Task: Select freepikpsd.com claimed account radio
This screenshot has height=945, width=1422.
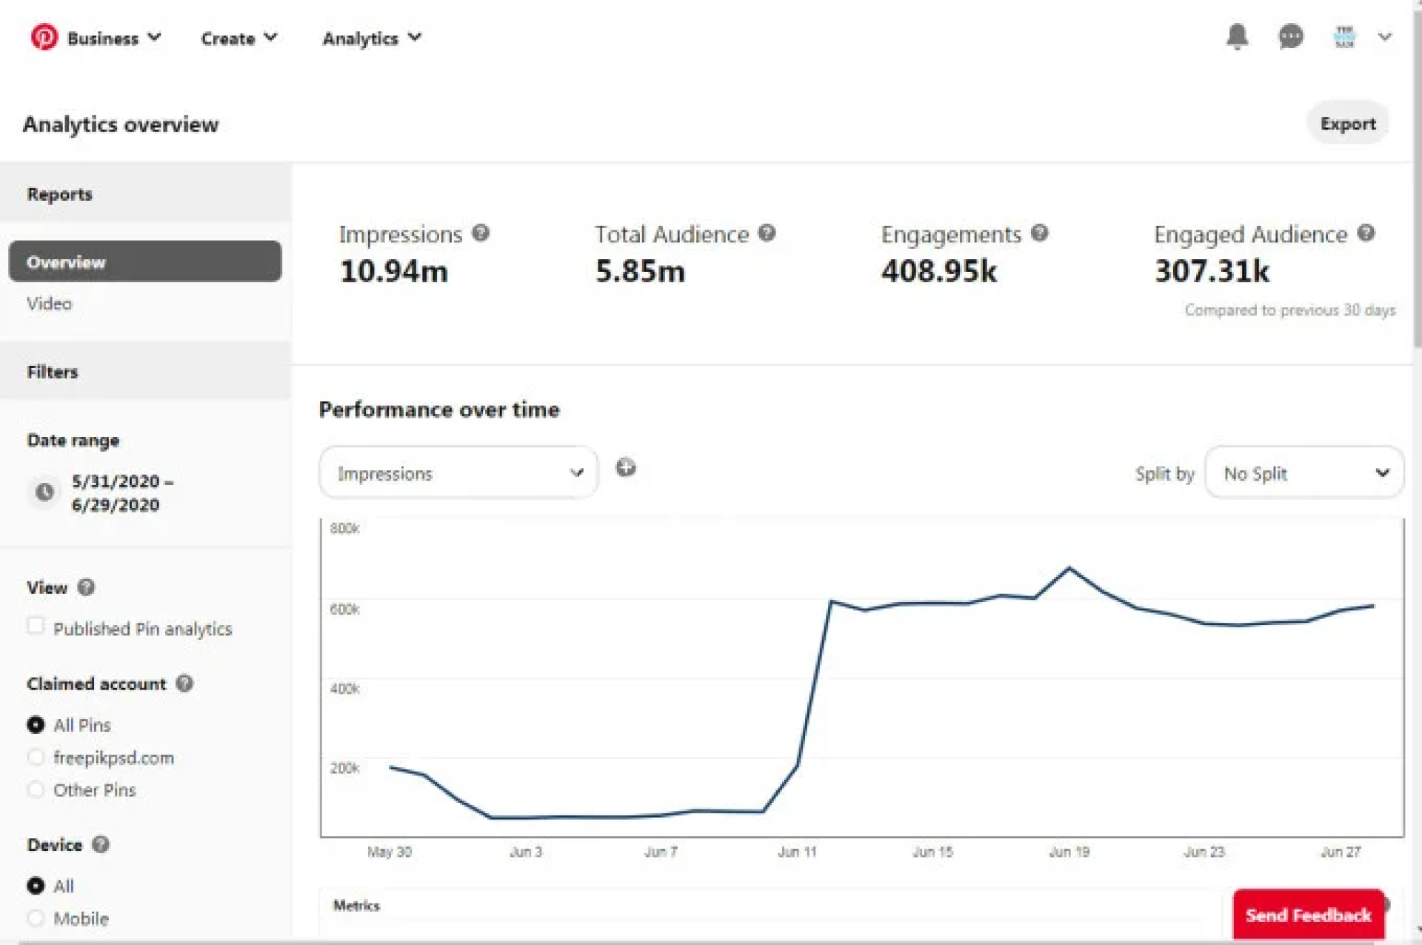Action: tap(36, 757)
